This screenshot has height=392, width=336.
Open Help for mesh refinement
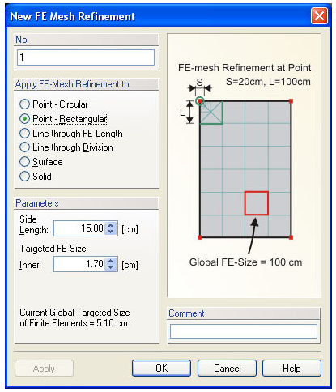pos(291,368)
